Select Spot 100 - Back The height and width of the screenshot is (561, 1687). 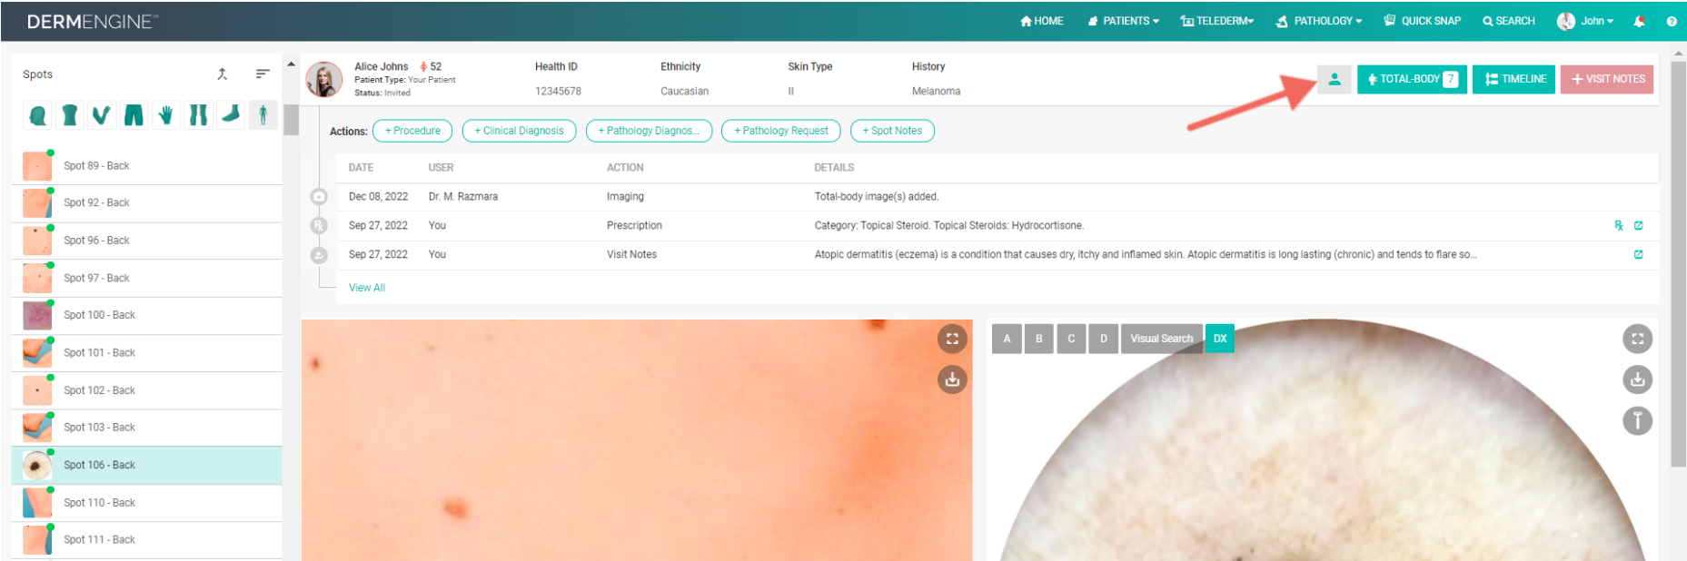[x=146, y=315]
